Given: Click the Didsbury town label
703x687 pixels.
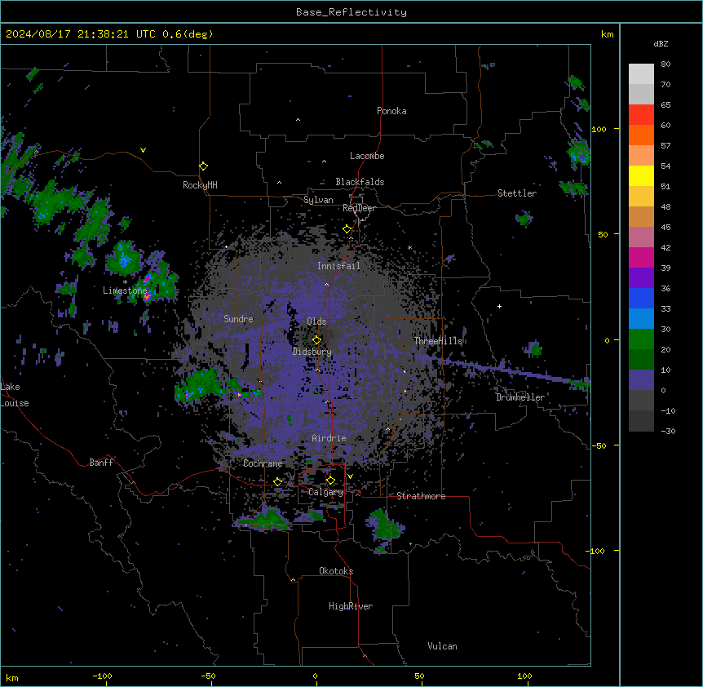Looking at the screenshot, I should pos(312,352).
